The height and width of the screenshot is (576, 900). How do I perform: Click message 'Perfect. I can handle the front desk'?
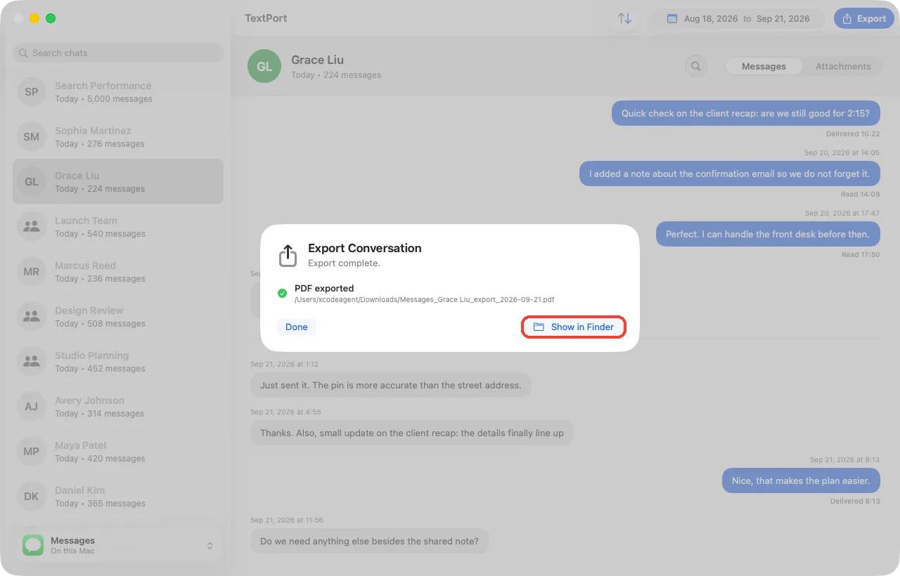pyautogui.click(x=768, y=234)
